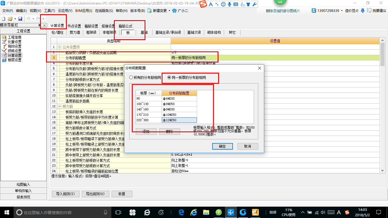This screenshot has height=218, width=388.
Task: Click the Sogou soft keyboard icon
Action: 236,4
